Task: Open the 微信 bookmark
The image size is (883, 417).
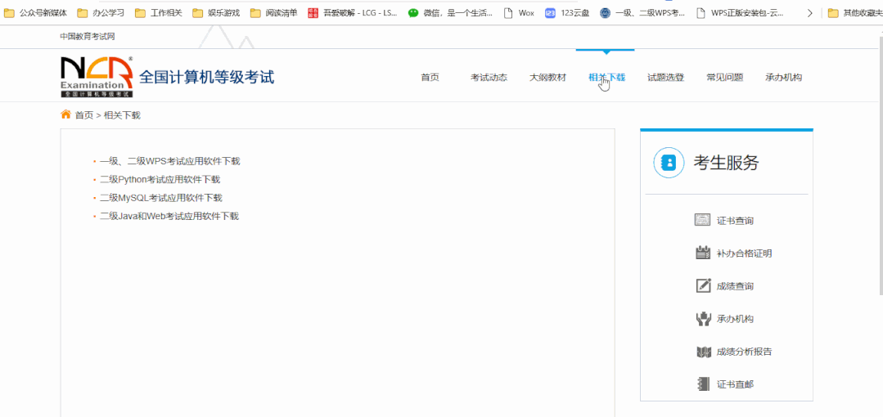Action: click(451, 13)
